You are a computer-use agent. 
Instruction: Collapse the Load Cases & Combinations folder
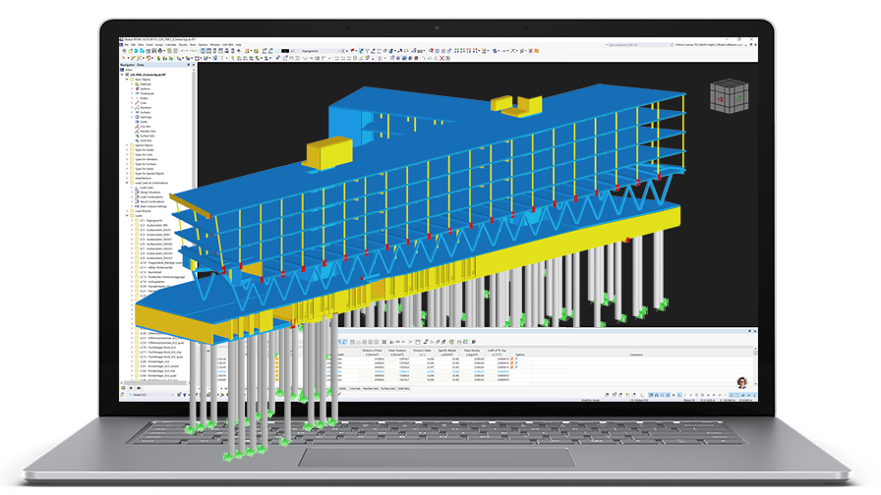[127, 183]
